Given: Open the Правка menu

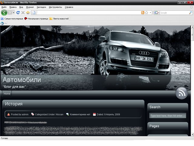Looking at the screenshot, I should pyautogui.click(x=13, y=7).
